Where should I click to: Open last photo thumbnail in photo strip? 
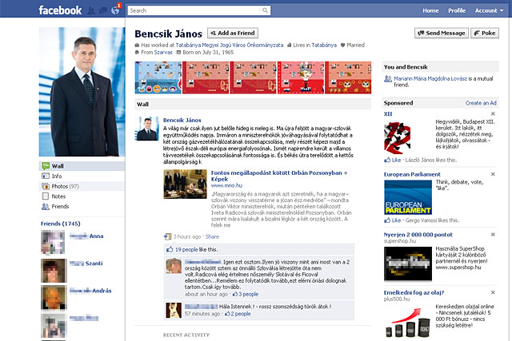point(348,77)
